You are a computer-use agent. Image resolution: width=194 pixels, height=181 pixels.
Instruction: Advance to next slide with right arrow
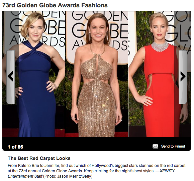coord(183,77)
